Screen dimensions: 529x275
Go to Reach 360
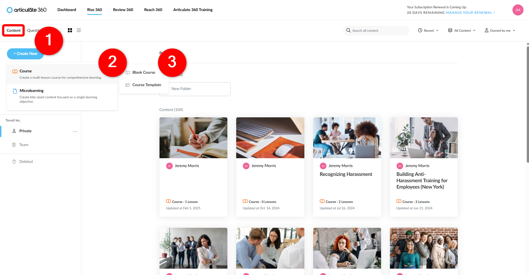coord(153,10)
